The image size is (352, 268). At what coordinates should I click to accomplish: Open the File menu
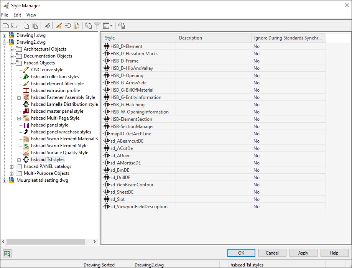pos(5,15)
